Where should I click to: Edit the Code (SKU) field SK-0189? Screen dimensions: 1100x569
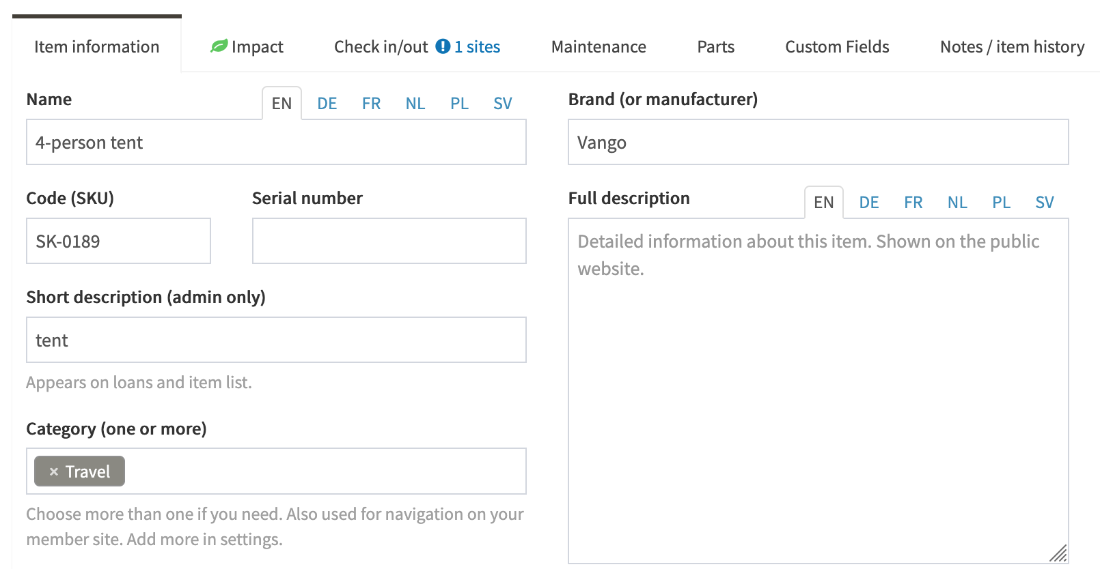tap(118, 241)
